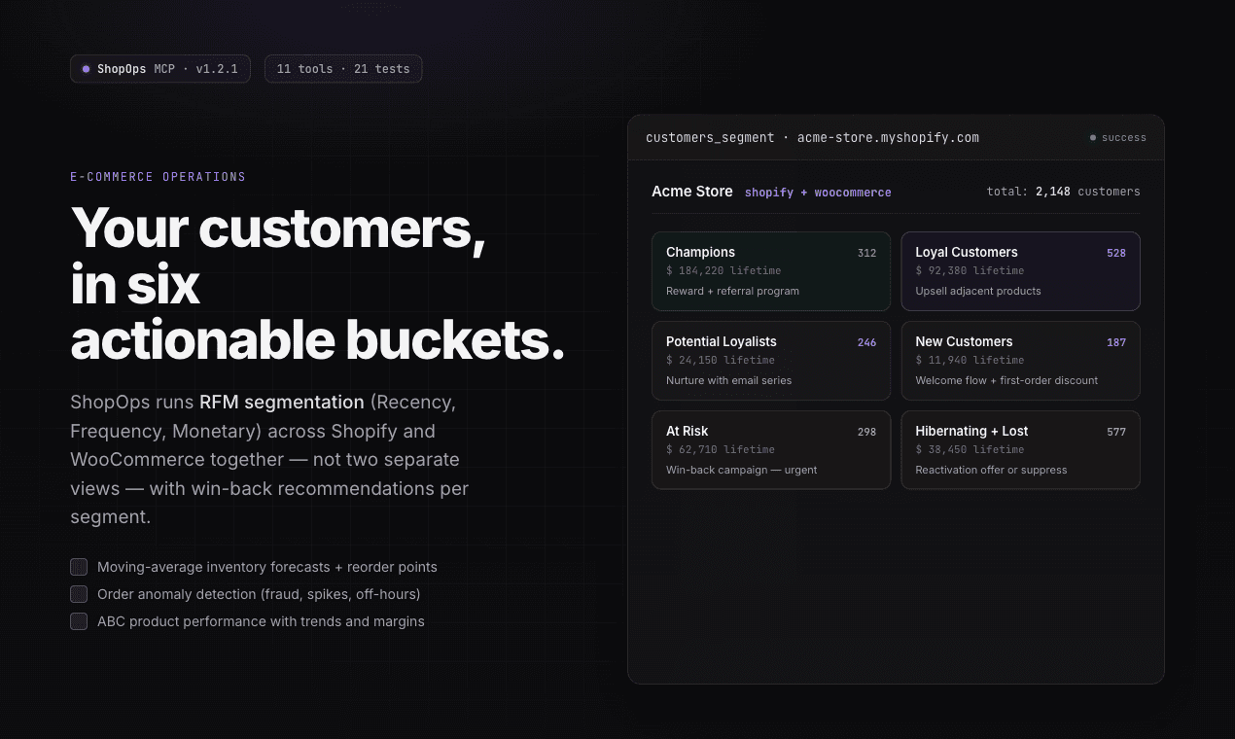The width and height of the screenshot is (1235, 739).
Task: Toggle the ABC product performance checkbox
Action: pos(79,621)
